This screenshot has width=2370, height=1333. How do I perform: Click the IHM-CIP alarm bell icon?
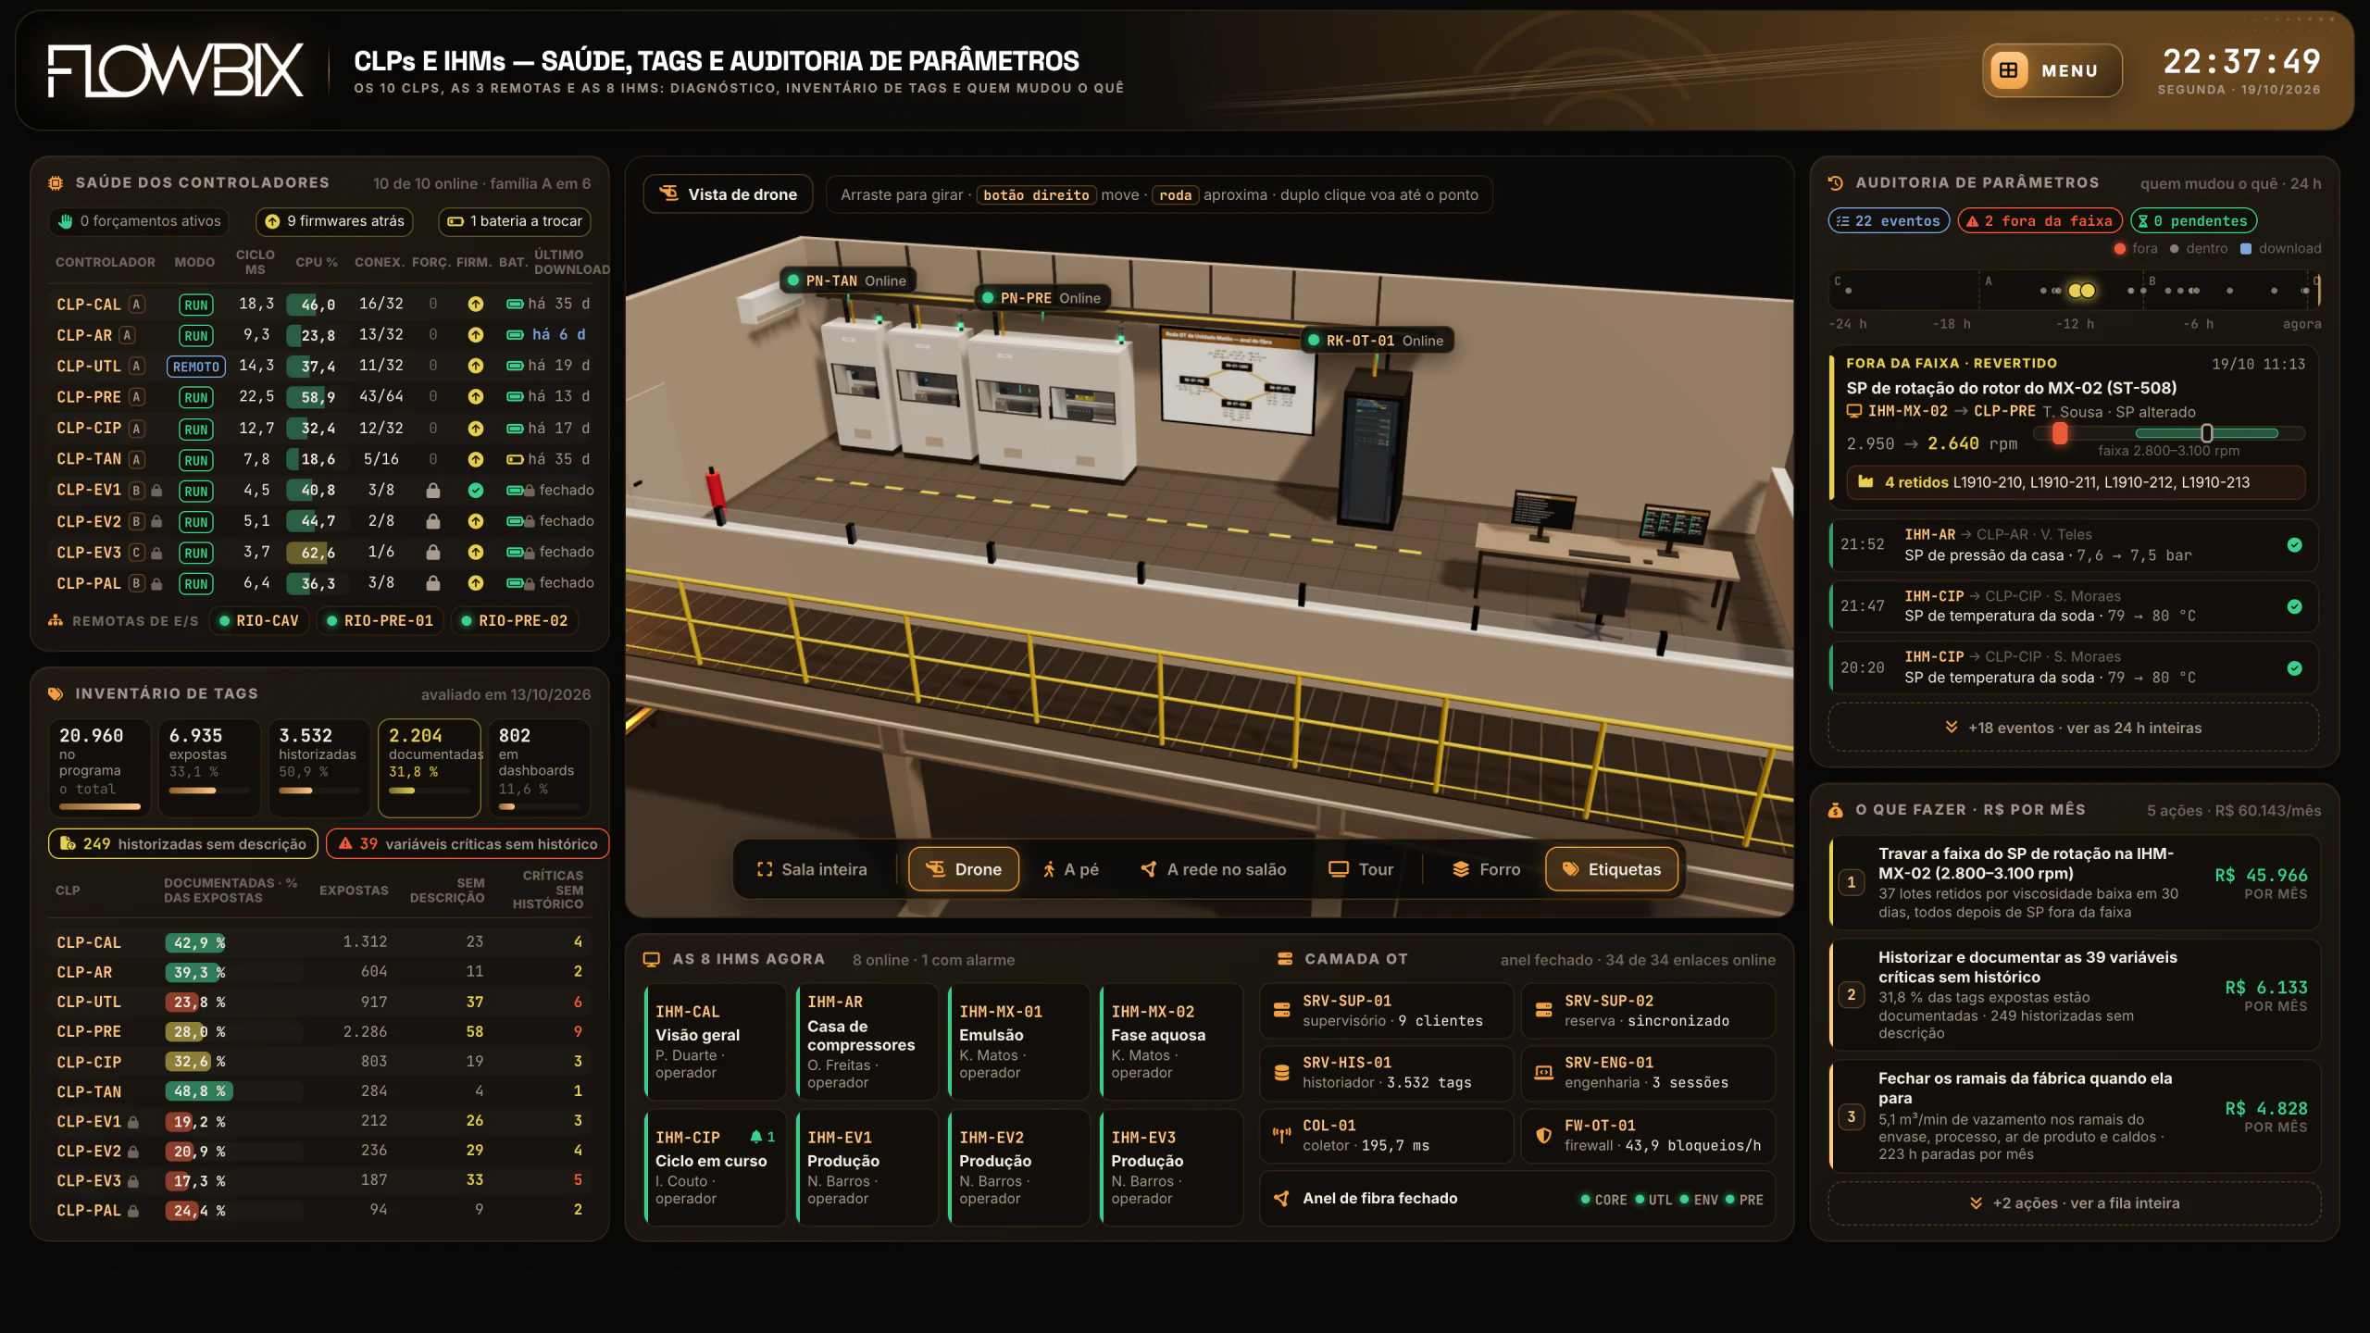click(756, 1137)
